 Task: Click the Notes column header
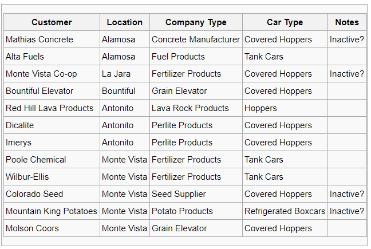click(x=347, y=22)
